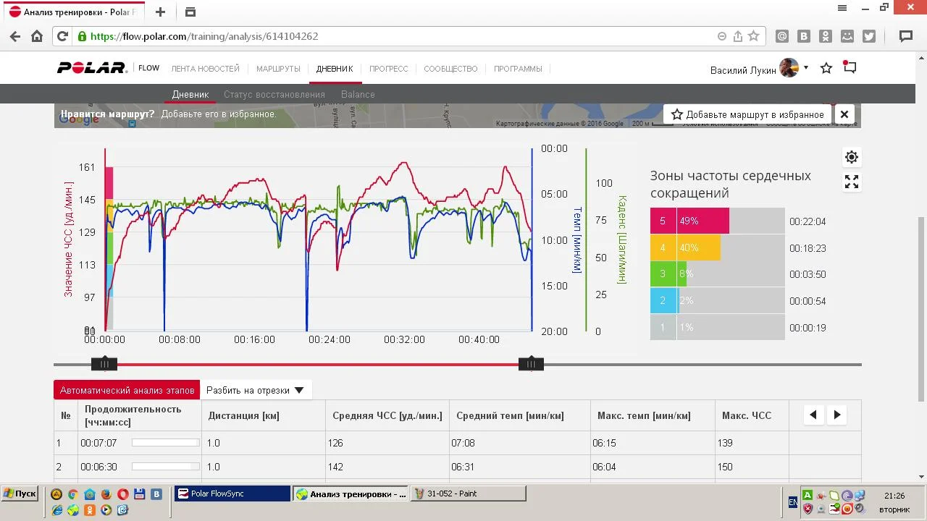The width and height of the screenshot is (927, 521).
Task: Open the favorites star in Polar header
Action: click(x=826, y=68)
